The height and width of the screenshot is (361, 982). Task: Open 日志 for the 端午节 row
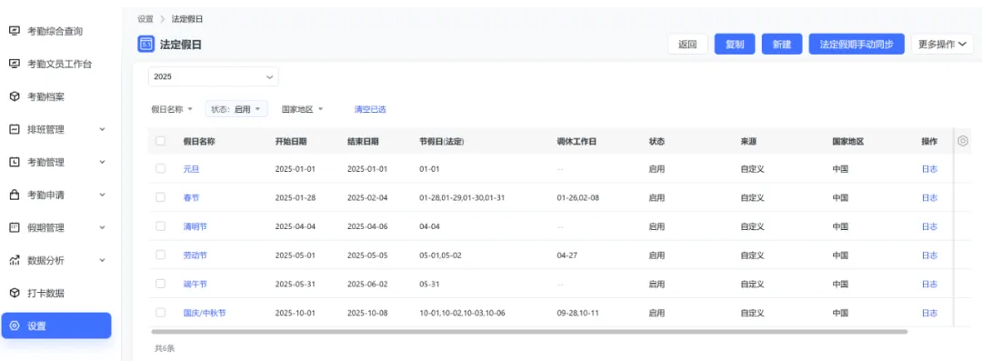(x=929, y=285)
